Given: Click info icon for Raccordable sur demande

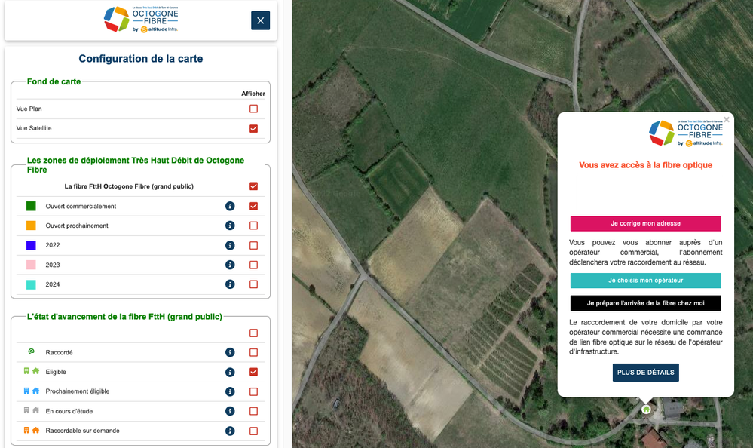Looking at the screenshot, I should point(230,431).
